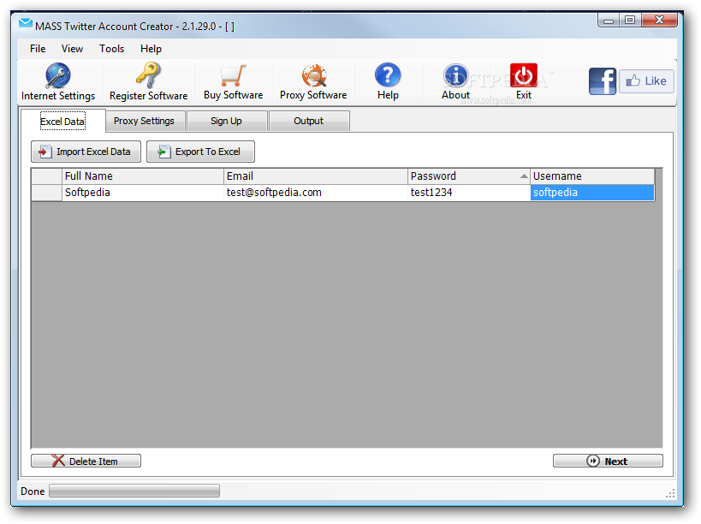
Task: Open Buy Software shopping cart
Action: 234,82
